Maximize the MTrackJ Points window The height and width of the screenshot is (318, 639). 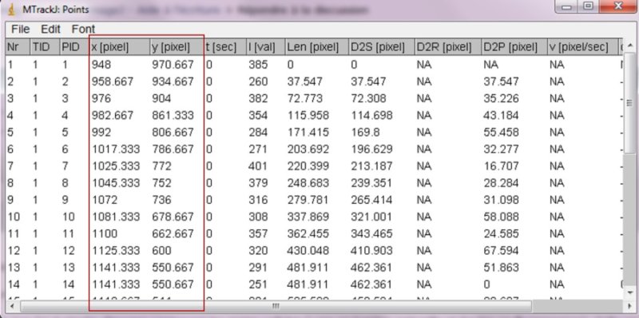(x=588, y=6)
